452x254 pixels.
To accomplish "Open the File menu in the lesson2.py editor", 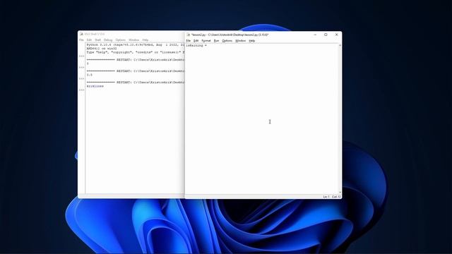I will (189, 41).
